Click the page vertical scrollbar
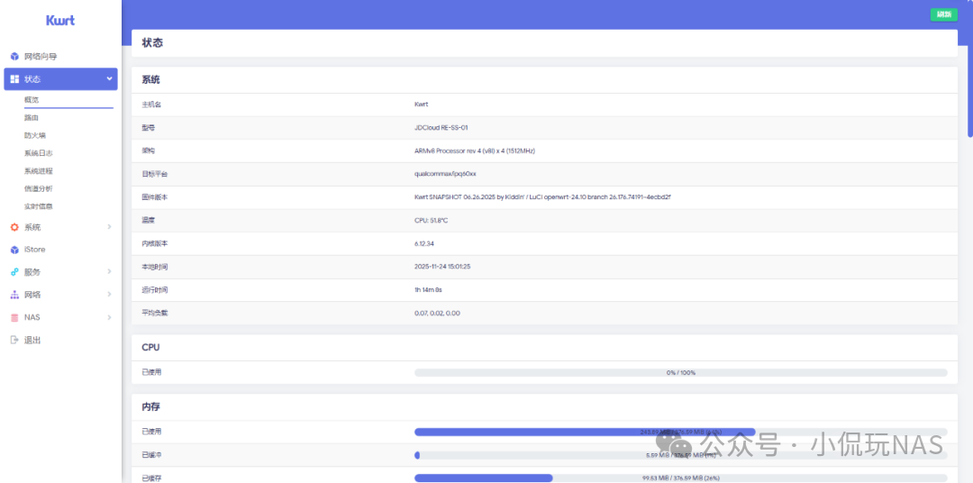Screen dimensions: 973x483 pos(970,68)
